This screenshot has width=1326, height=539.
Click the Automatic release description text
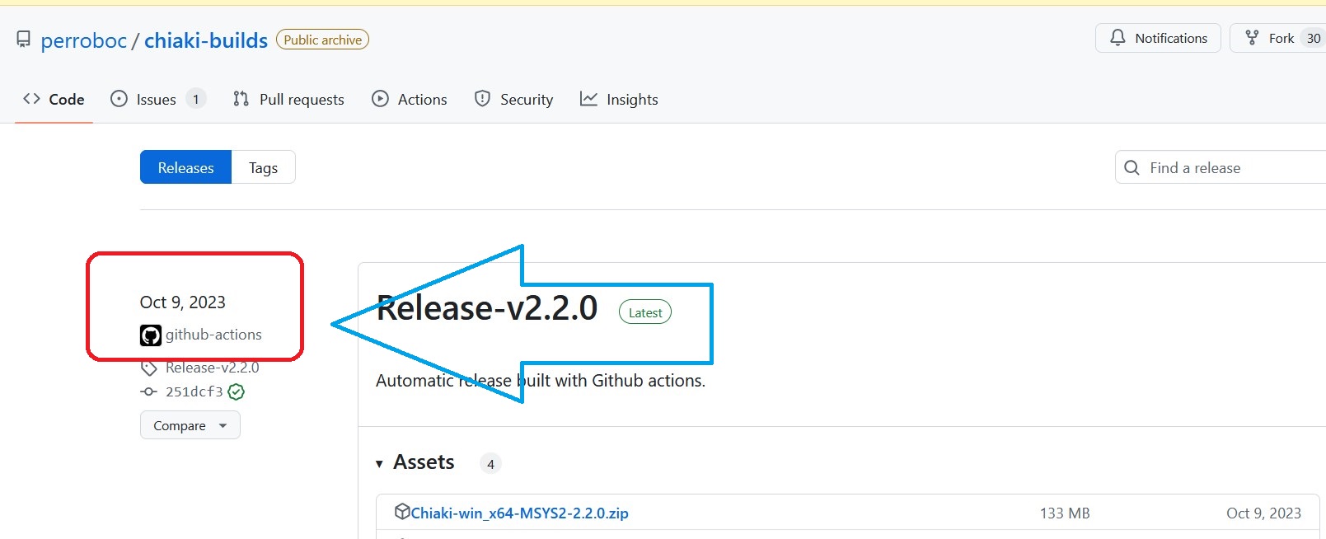pos(541,381)
